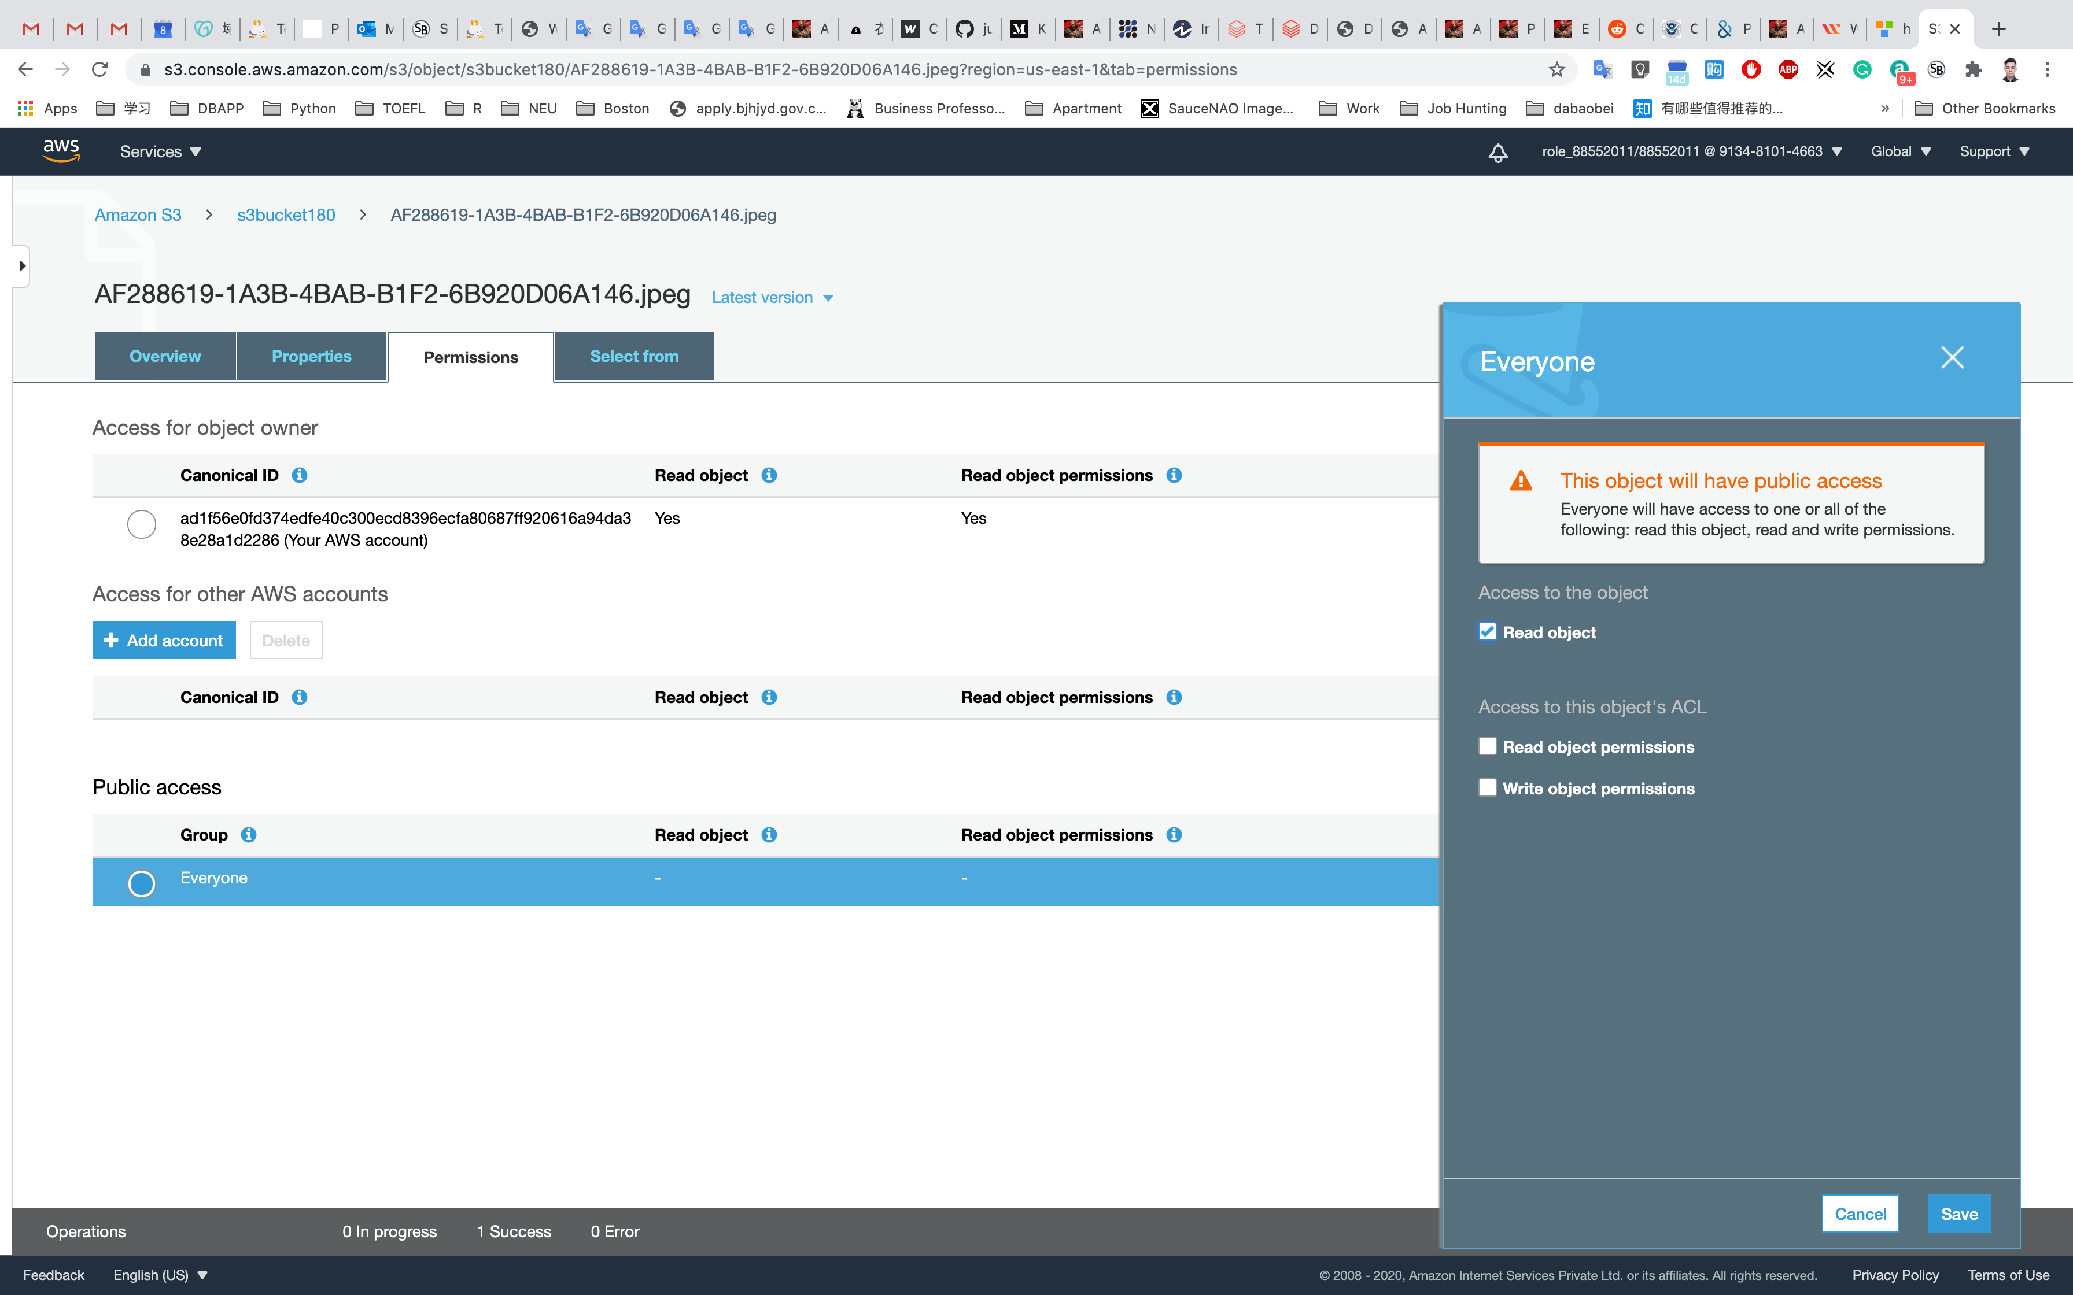The height and width of the screenshot is (1295, 2073).
Task: Open the notifications bell icon
Action: (1497, 153)
